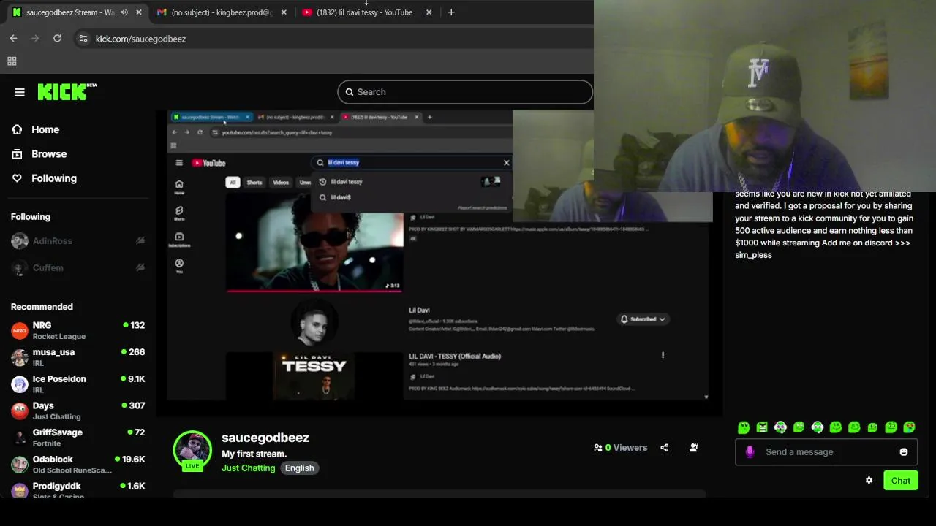Screen dimensions: 936x526
Task: Click the TESSY video thumbnail in stream
Action: [x=314, y=376]
